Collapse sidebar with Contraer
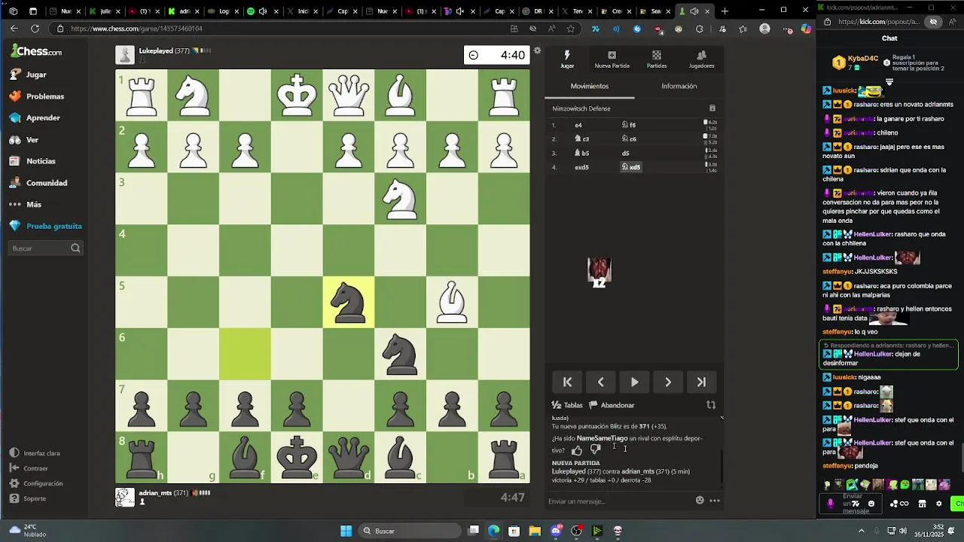This screenshot has height=542, width=964. tap(29, 468)
